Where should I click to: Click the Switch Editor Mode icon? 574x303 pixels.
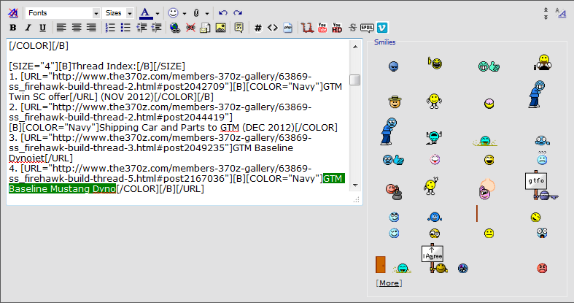560,13
